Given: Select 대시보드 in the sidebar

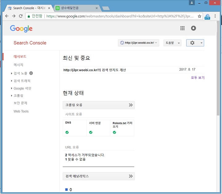Looking at the screenshot, I should point(20,57).
